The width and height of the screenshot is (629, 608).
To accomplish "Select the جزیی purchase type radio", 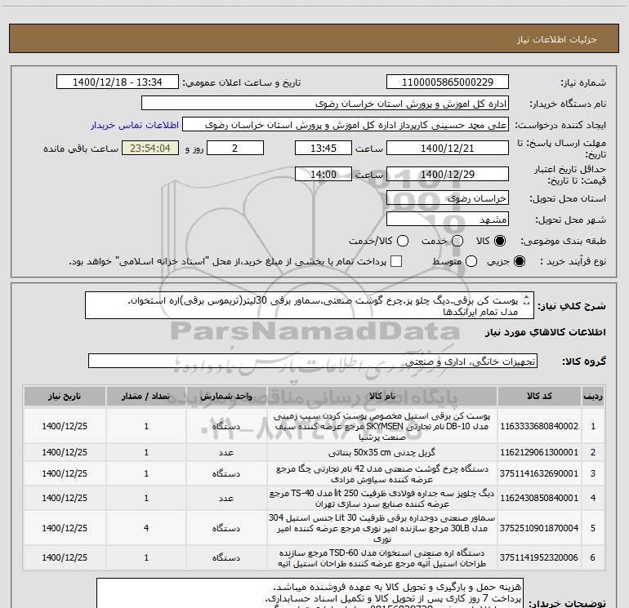I will click(520, 261).
